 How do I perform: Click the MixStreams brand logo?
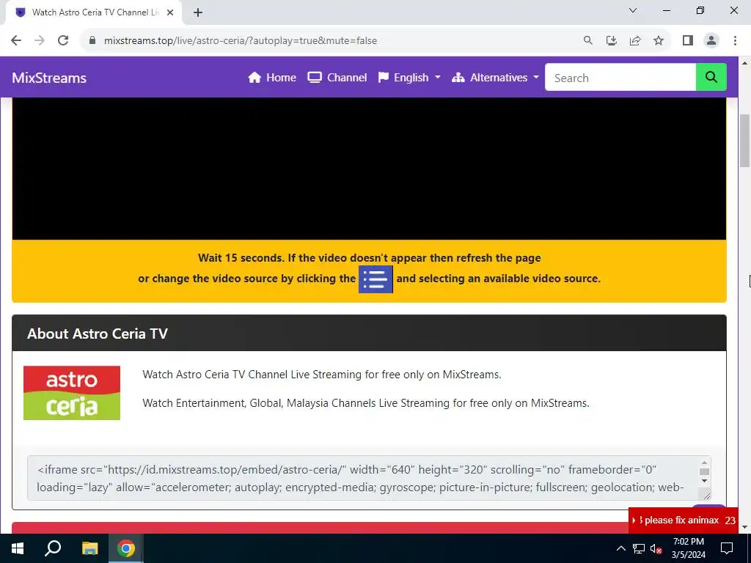click(49, 78)
